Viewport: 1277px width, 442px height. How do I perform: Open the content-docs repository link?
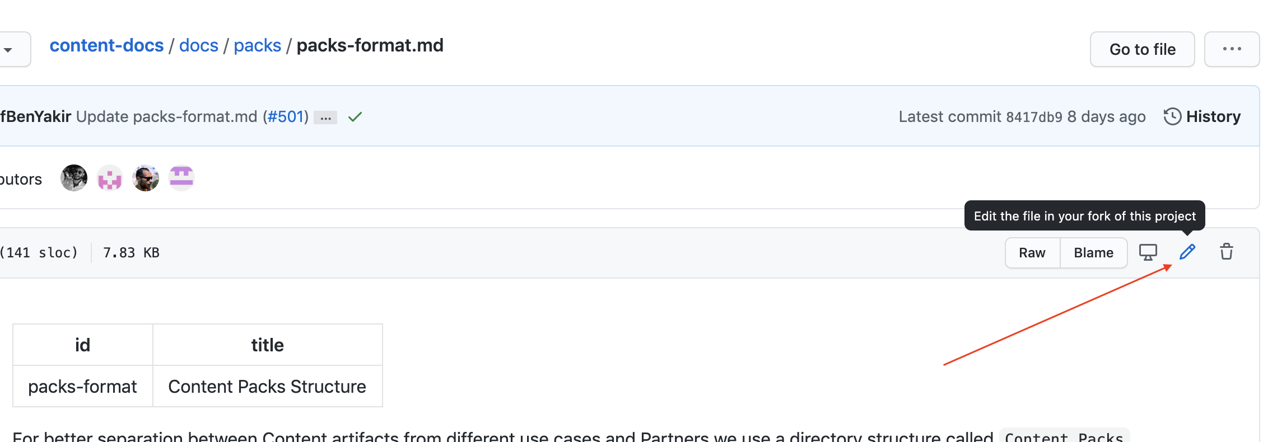pyautogui.click(x=106, y=45)
